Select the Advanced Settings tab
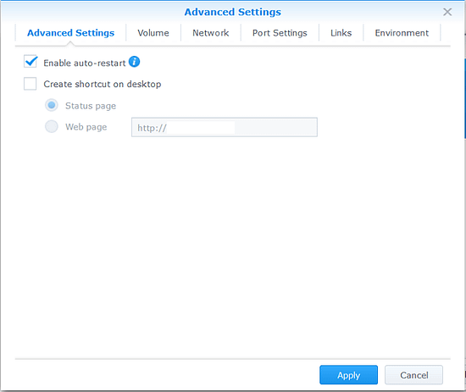Image resolution: width=466 pixels, height=392 pixels. [x=70, y=33]
